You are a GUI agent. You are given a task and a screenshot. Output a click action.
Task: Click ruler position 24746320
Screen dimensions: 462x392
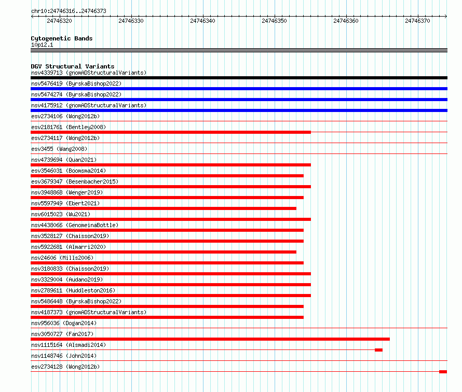point(59,21)
